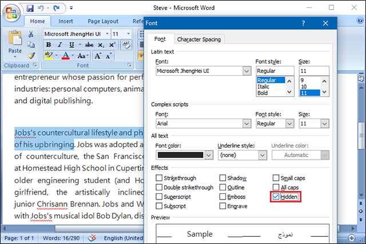The height and width of the screenshot is (244, 366).
Task: Save the document from Quick Access toolbar
Action: [x=30, y=9]
